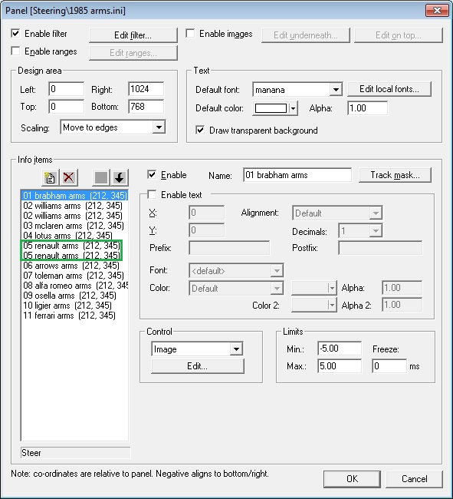The width and height of the screenshot is (453, 499).
Task: Close the Panel dialog window
Action: tap(437, 10)
